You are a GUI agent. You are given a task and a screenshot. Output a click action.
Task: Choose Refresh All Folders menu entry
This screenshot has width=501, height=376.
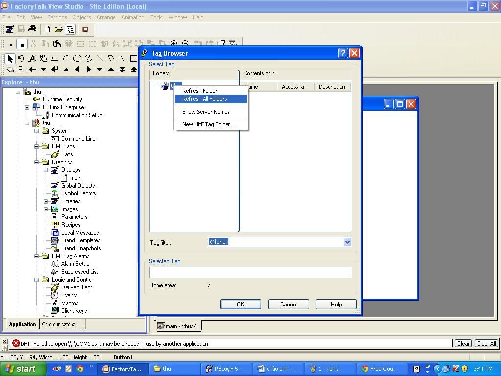(x=210, y=99)
